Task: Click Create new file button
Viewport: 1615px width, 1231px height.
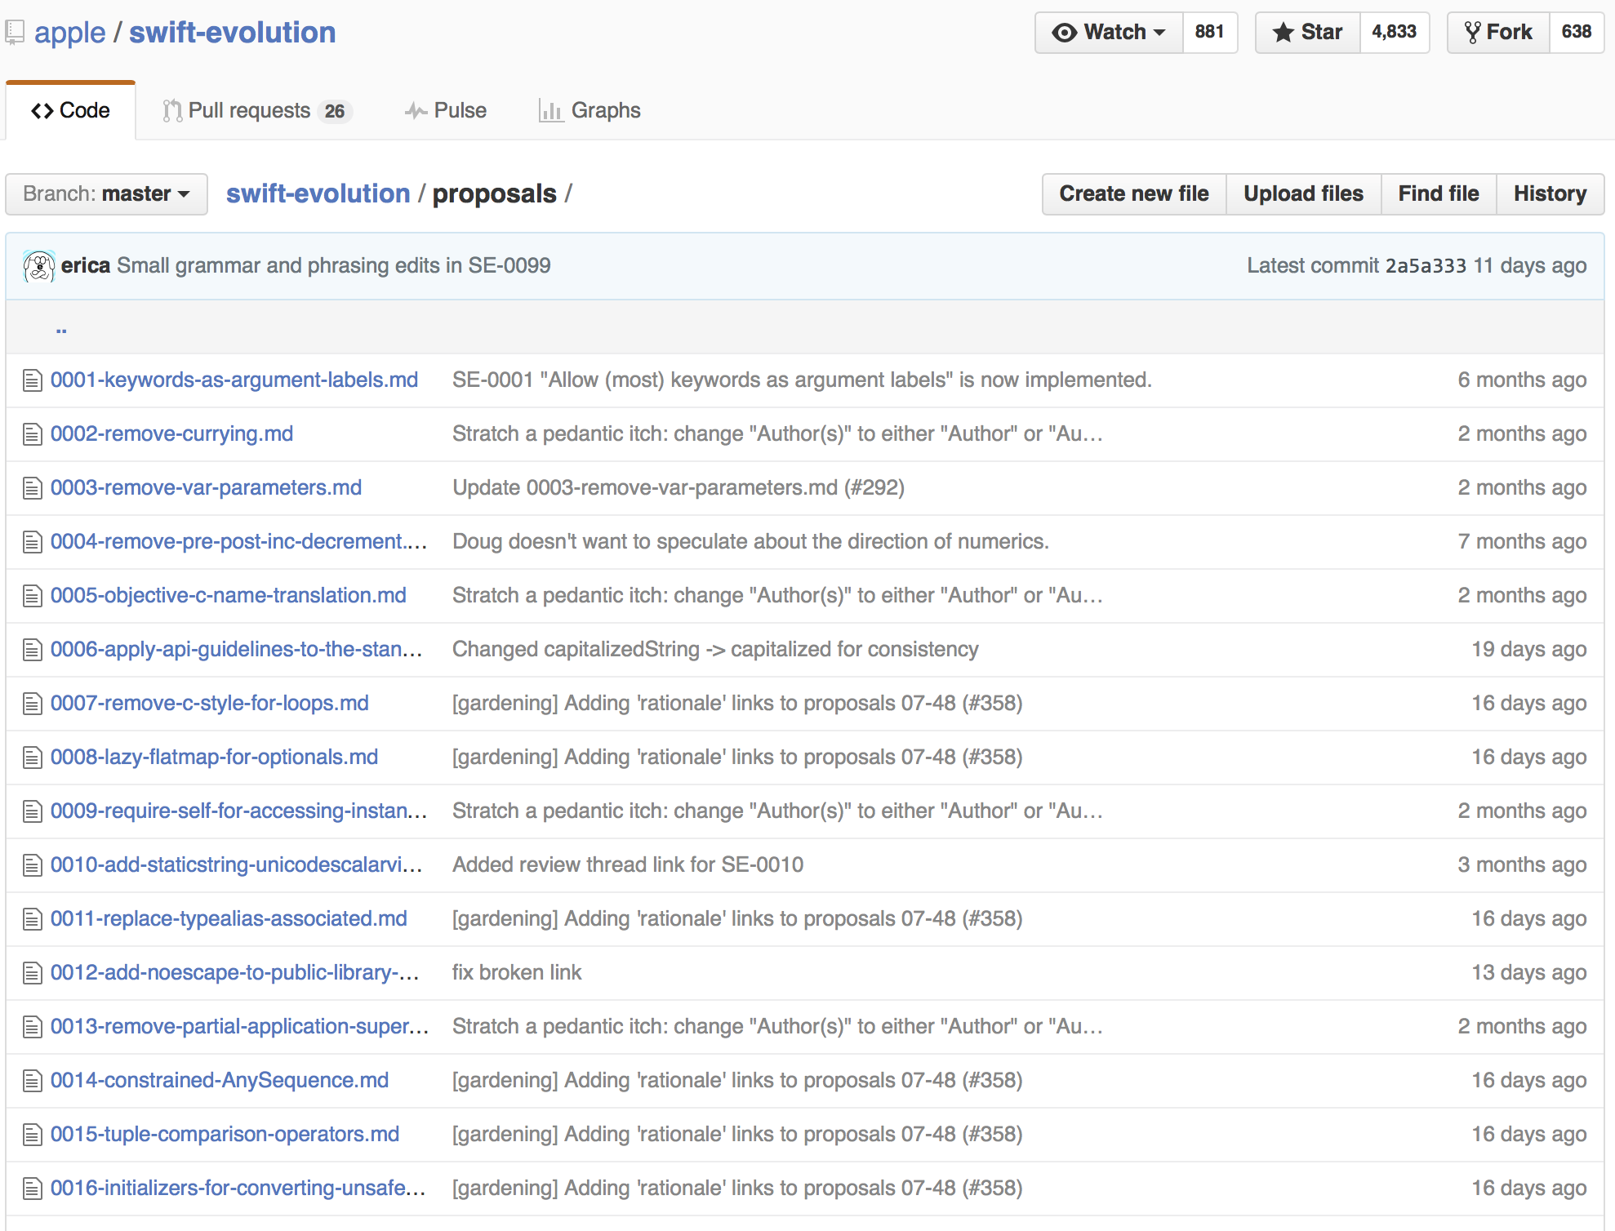Action: (1134, 194)
